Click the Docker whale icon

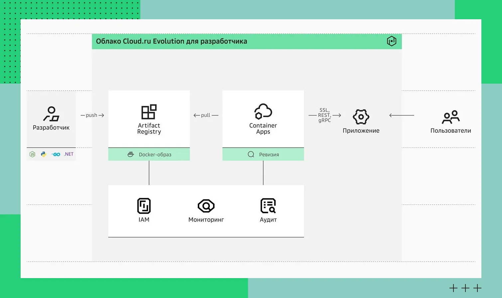pos(131,154)
